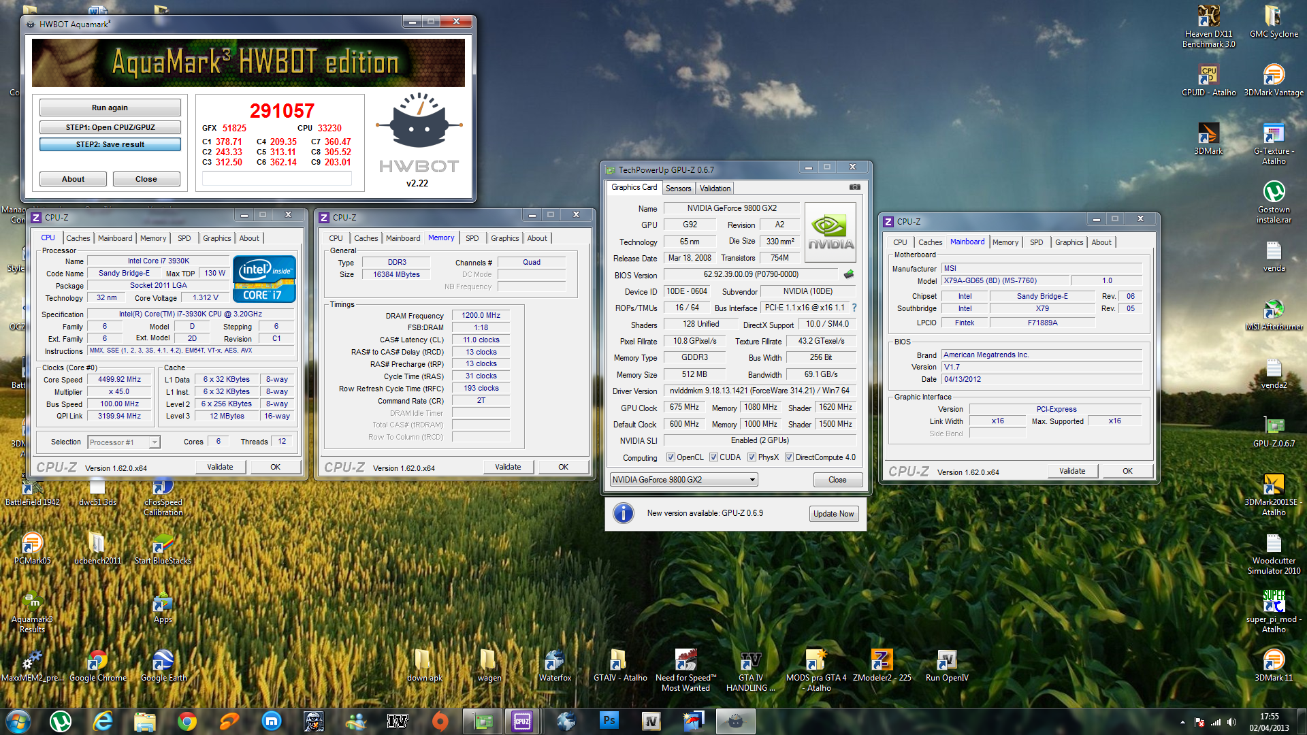Launch the 3DMark Vantage shortcut
Viewport: 1307px width, 735px height.
point(1273,80)
